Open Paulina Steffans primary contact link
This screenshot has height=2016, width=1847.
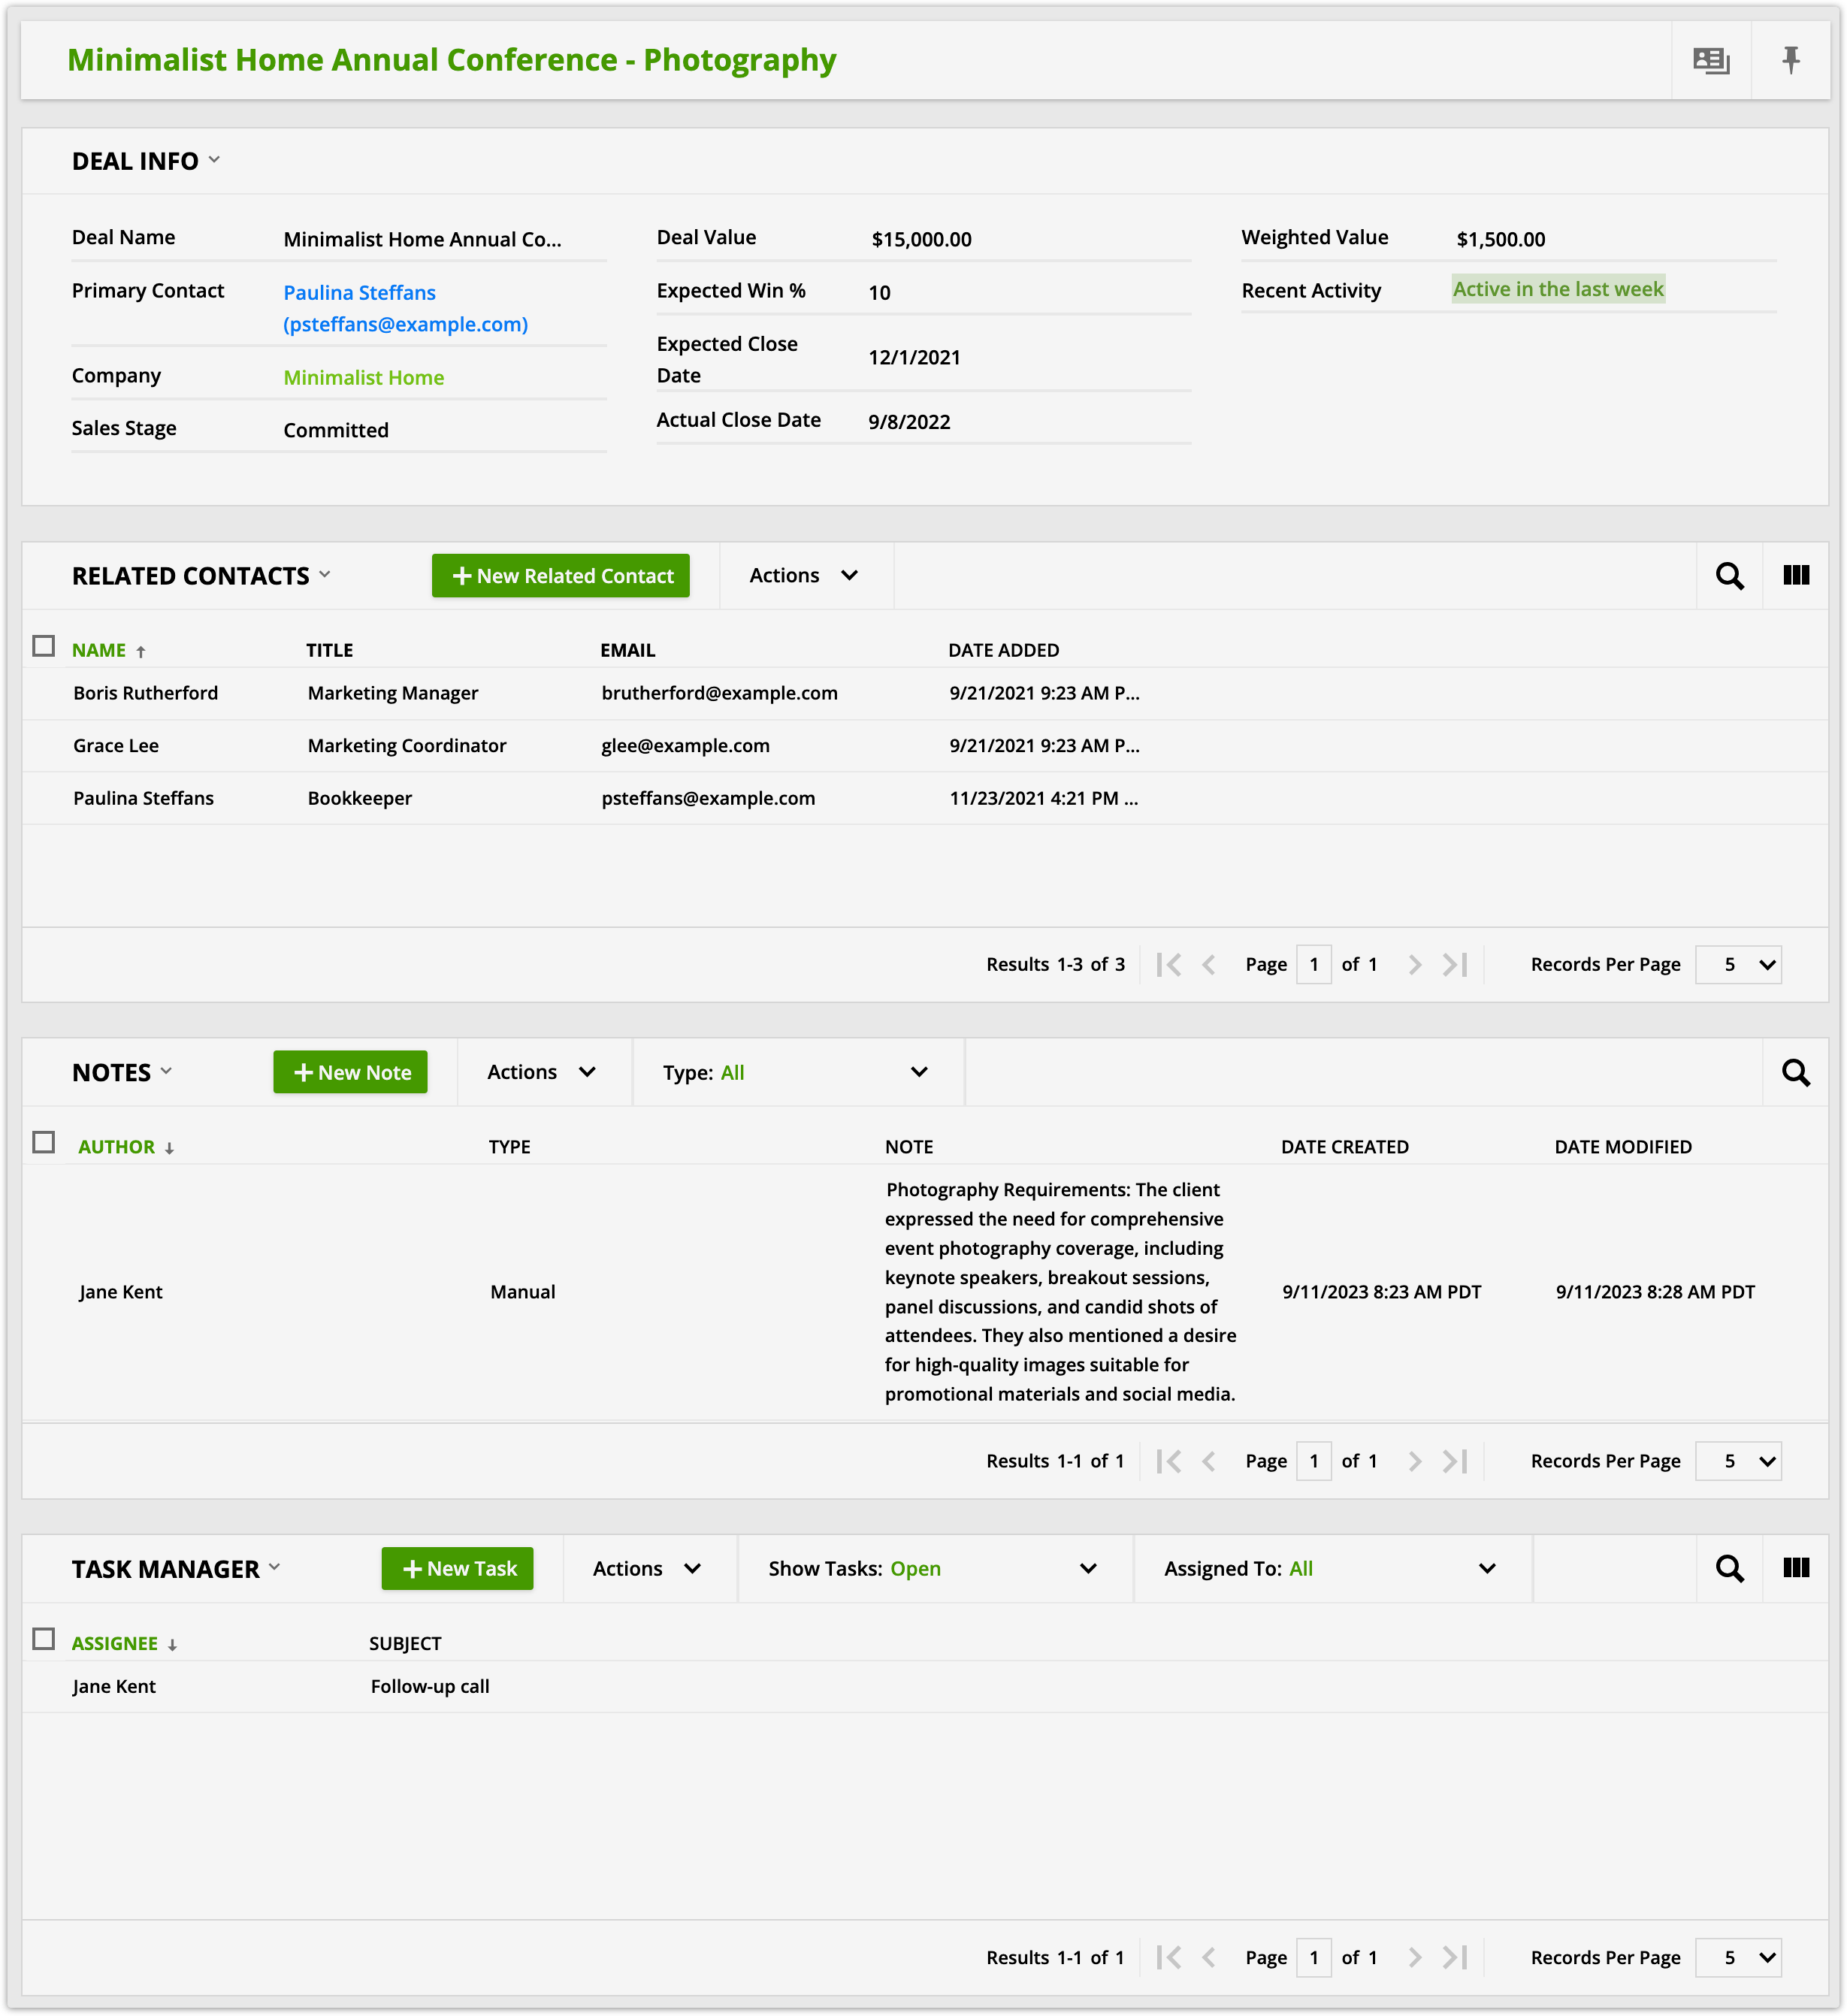(405, 308)
